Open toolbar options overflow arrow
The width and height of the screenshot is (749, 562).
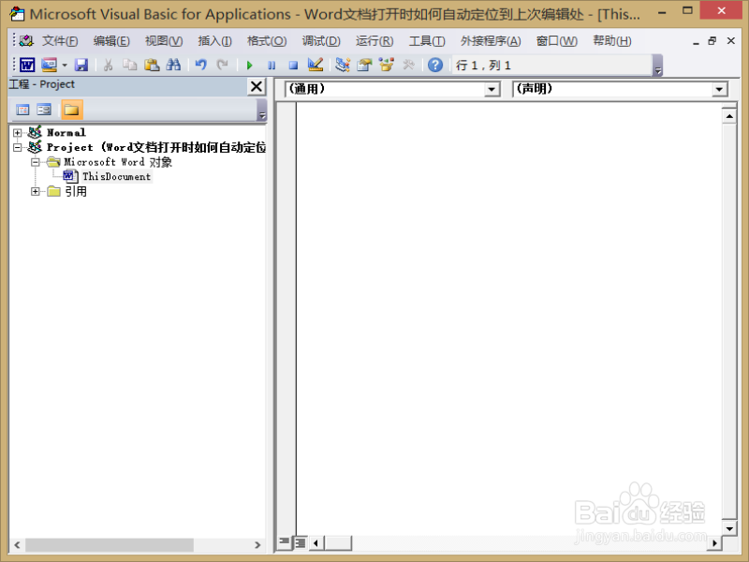(x=658, y=66)
